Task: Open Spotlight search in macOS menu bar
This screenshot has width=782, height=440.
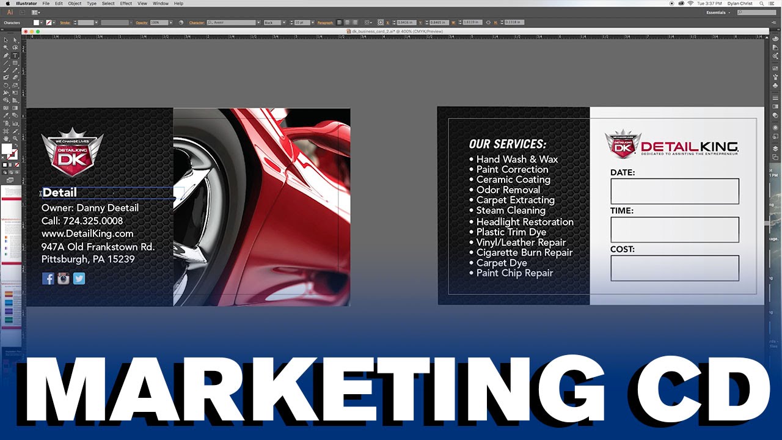Action: click(761, 4)
